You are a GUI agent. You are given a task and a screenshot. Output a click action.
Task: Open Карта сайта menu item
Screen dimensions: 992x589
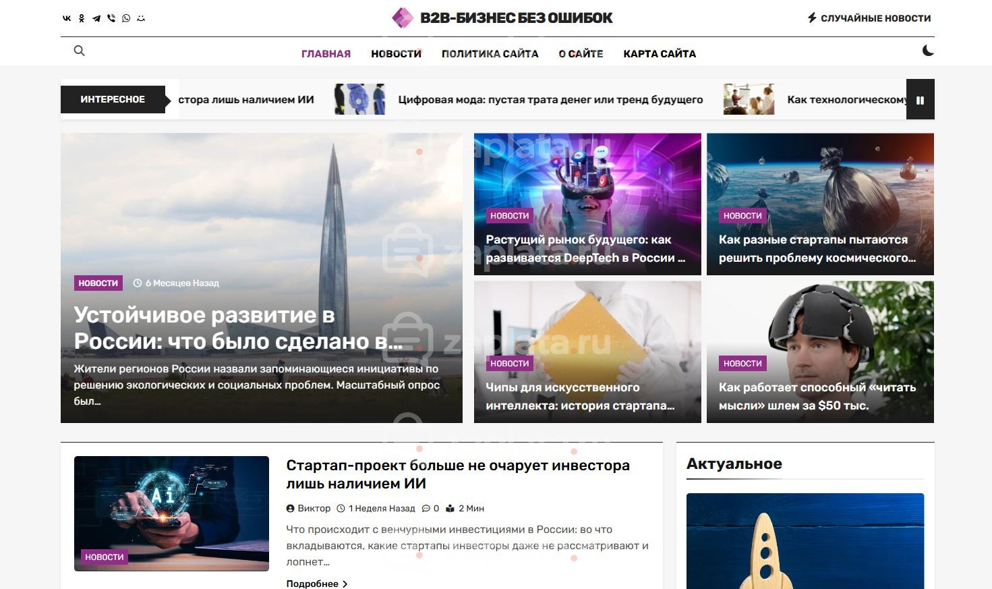point(660,54)
